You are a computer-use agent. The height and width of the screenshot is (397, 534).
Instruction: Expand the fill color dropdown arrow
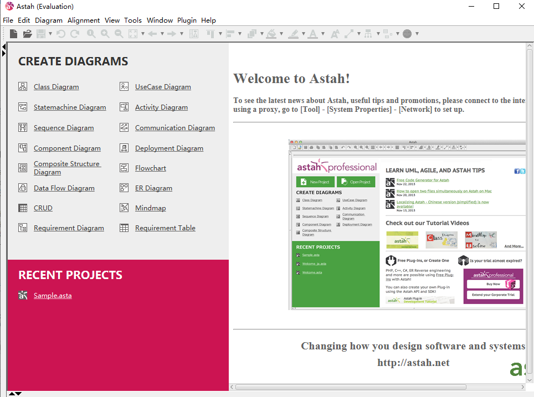coord(281,34)
